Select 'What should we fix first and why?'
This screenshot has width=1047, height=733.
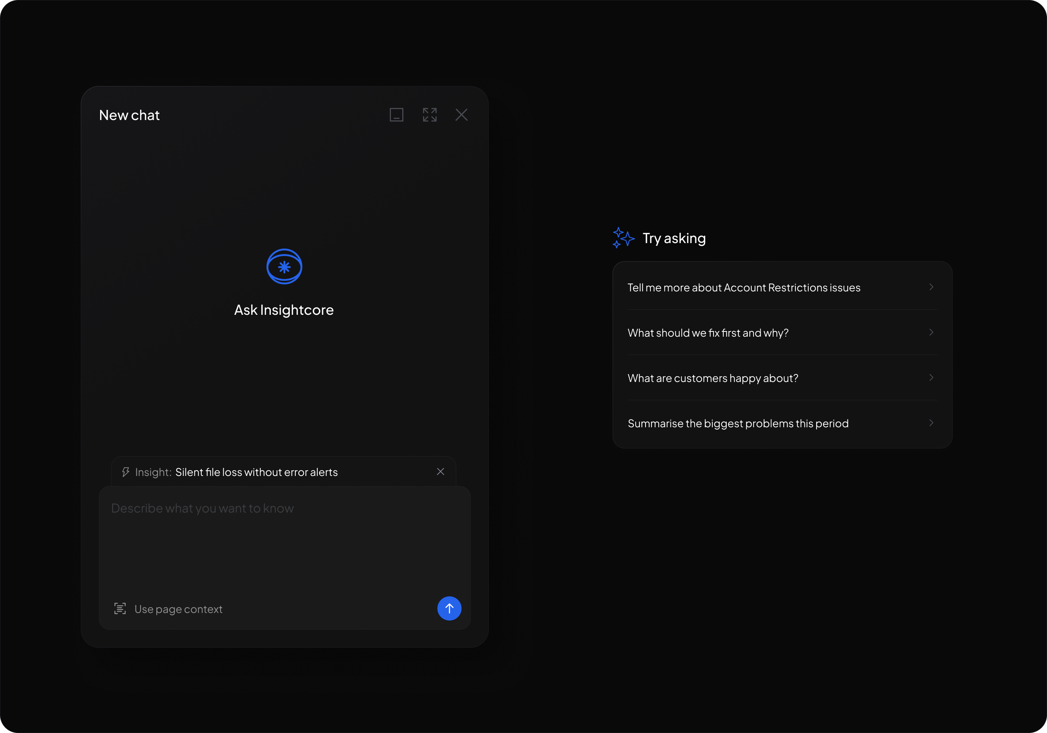click(x=782, y=333)
